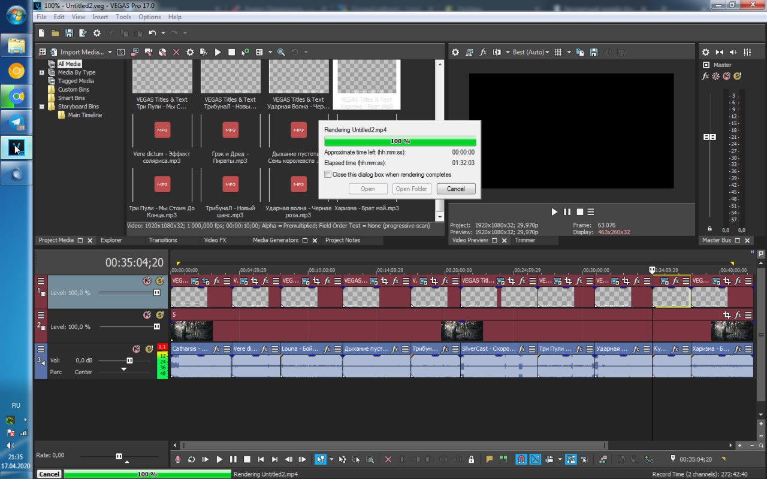Switch to the Transitions tab
Viewport: 767px width, 479px height.
[x=163, y=240]
